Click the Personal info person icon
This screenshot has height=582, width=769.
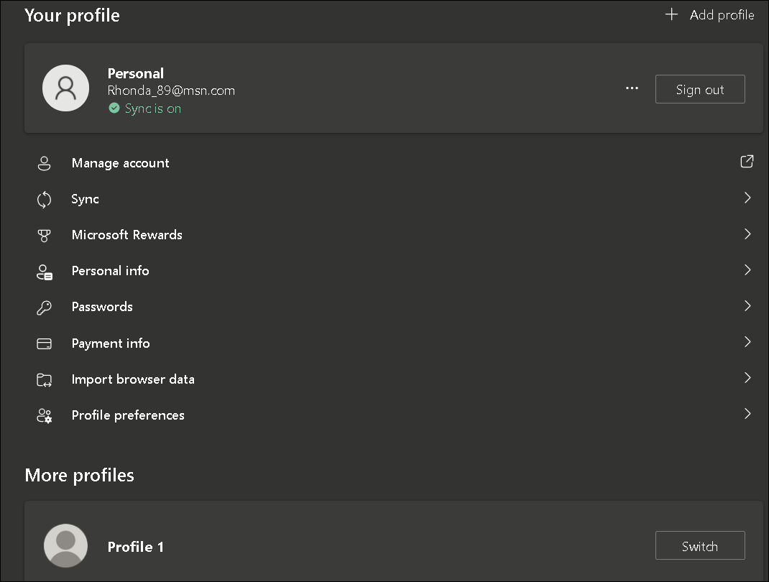tap(44, 270)
